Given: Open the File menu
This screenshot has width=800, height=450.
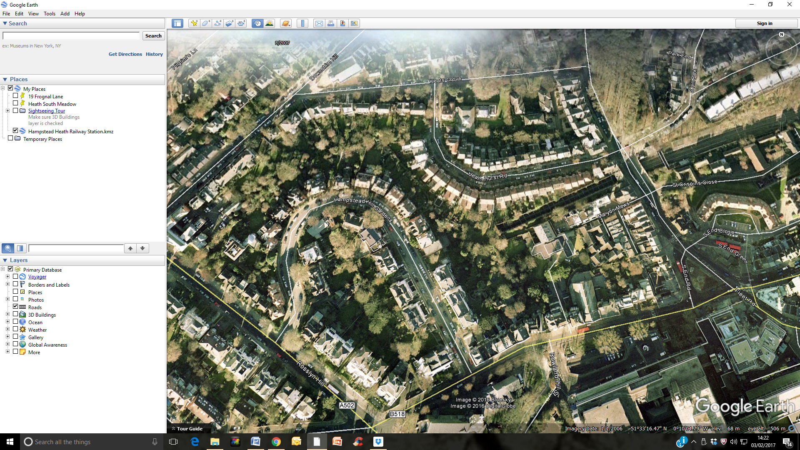Looking at the screenshot, I should click(6, 13).
